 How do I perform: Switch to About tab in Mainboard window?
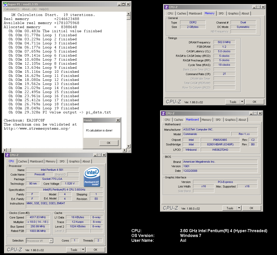pyautogui.click(x=242, y=120)
